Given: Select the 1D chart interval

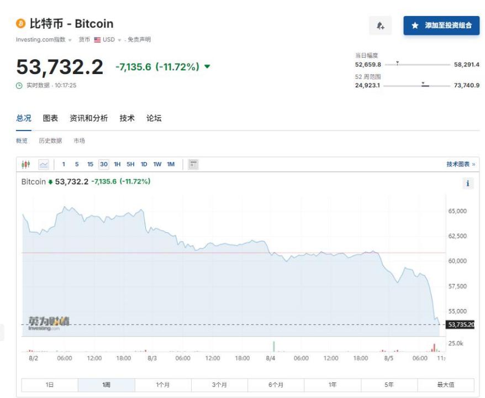Looking at the screenshot, I should point(144,164).
